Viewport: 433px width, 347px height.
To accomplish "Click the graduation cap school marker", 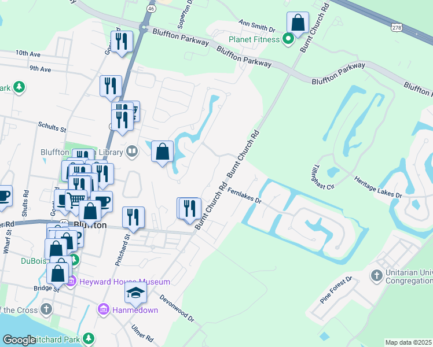I will [135, 294].
